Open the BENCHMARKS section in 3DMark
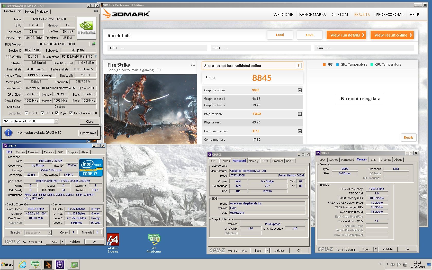 pyautogui.click(x=312, y=15)
